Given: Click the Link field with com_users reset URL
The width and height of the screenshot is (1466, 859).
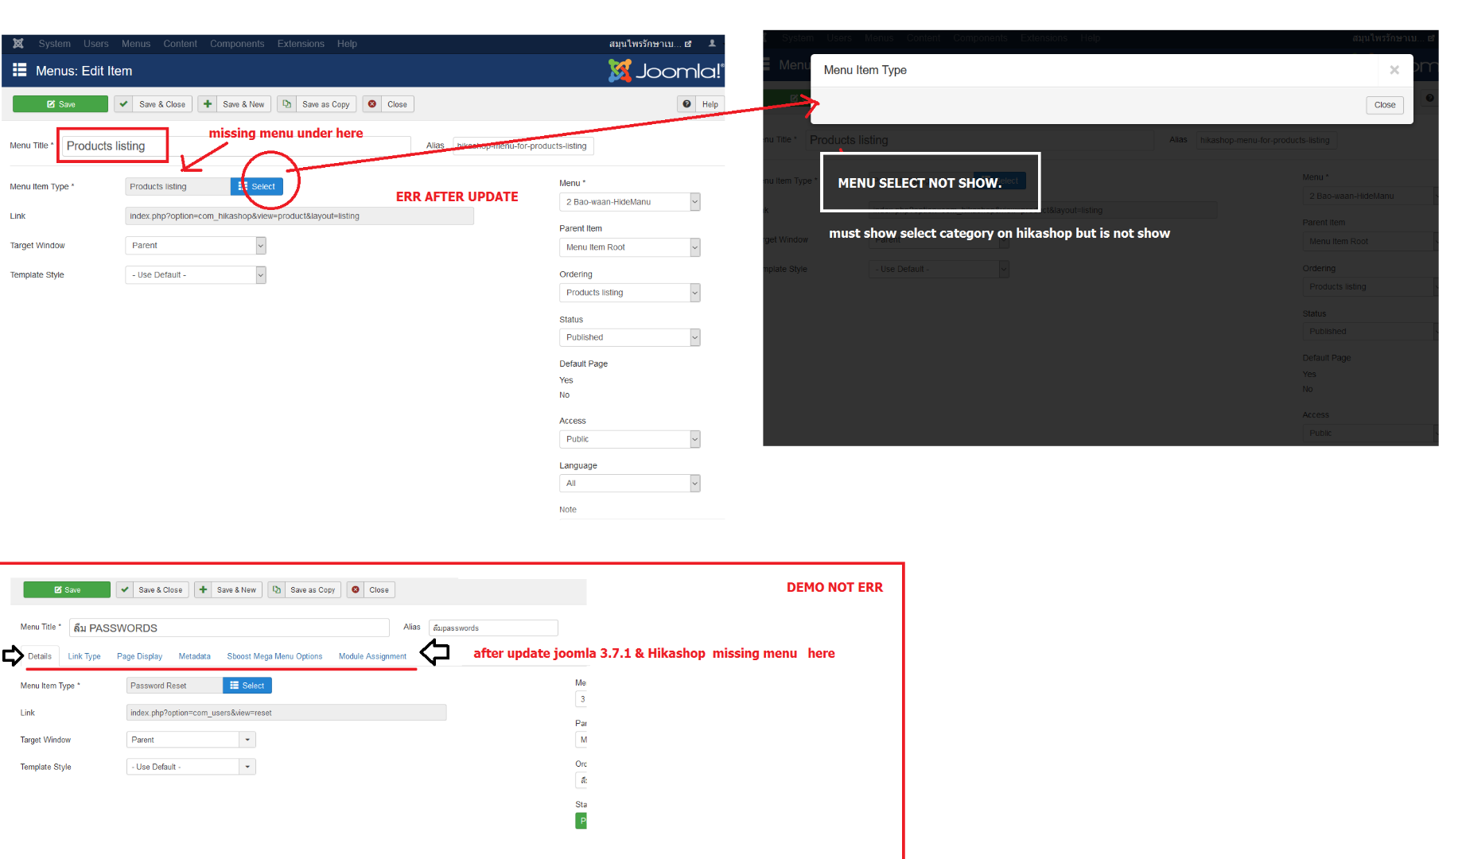Looking at the screenshot, I should click(x=286, y=713).
